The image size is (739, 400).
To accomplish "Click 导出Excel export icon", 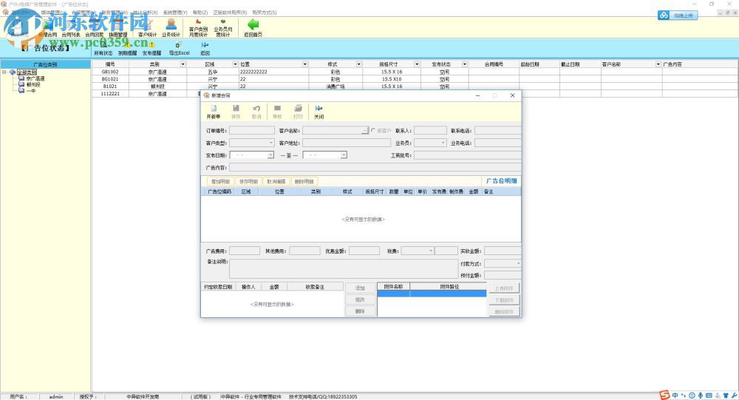I will 179,45.
